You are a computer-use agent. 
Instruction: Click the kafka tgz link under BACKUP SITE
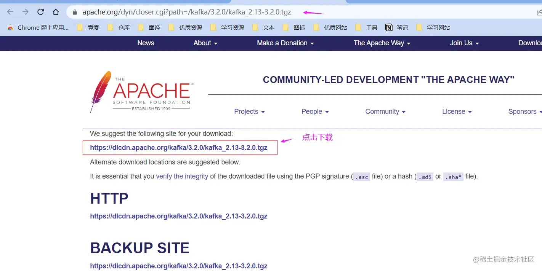tap(179, 266)
